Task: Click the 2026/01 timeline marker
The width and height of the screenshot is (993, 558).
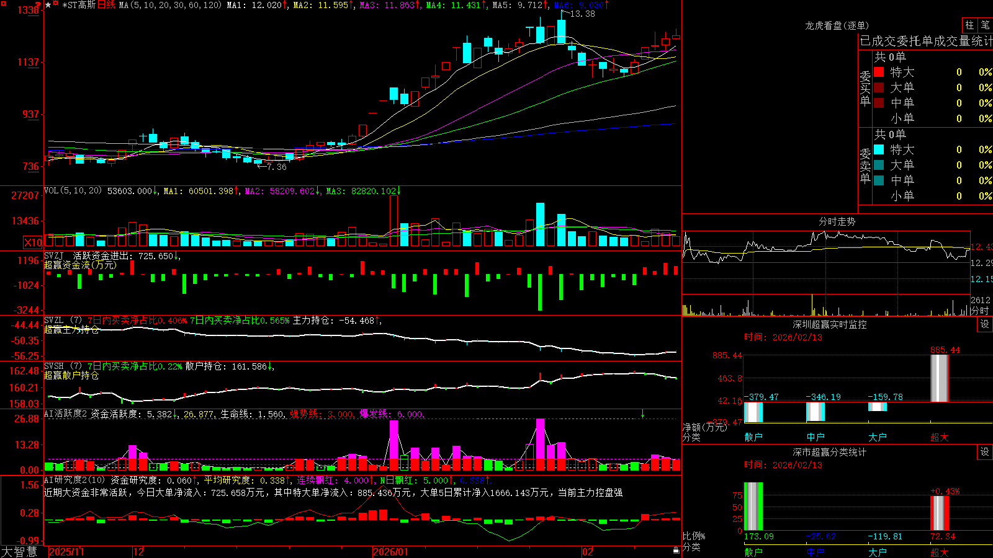Action: (x=390, y=552)
